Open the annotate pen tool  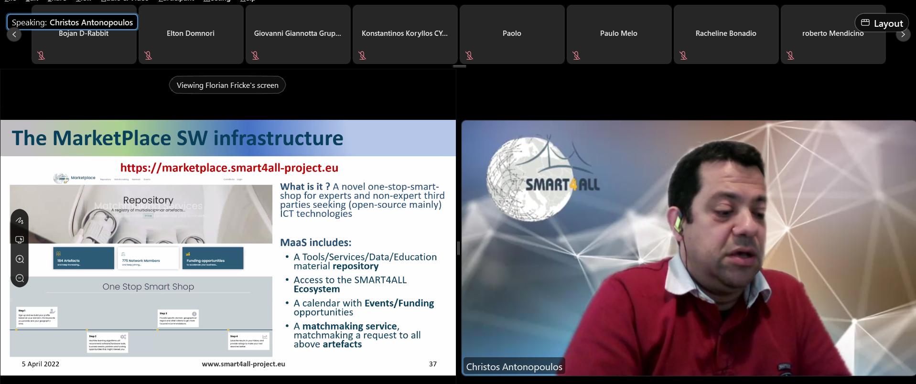pos(20,220)
